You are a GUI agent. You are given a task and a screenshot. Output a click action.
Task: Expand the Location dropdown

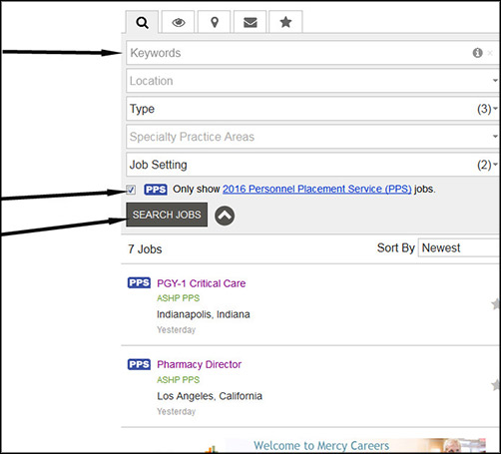click(x=312, y=81)
